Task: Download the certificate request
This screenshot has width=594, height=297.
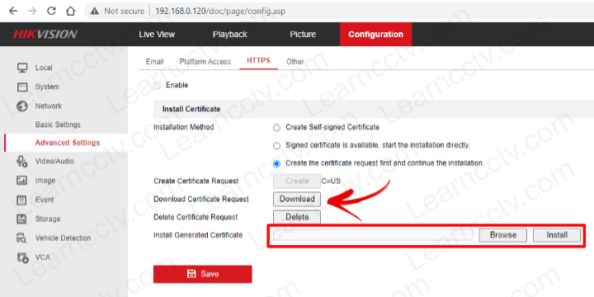Action: click(x=297, y=200)
